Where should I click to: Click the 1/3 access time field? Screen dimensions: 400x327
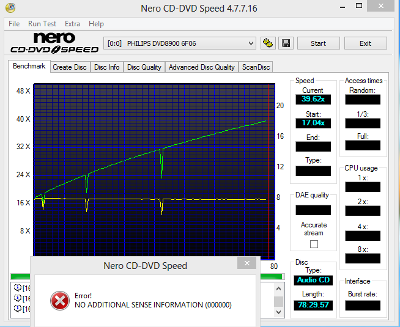[363, 123]
